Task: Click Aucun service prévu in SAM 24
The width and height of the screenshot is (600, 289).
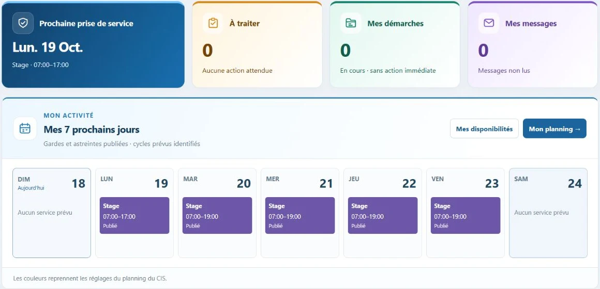Action: click(542, 213)
